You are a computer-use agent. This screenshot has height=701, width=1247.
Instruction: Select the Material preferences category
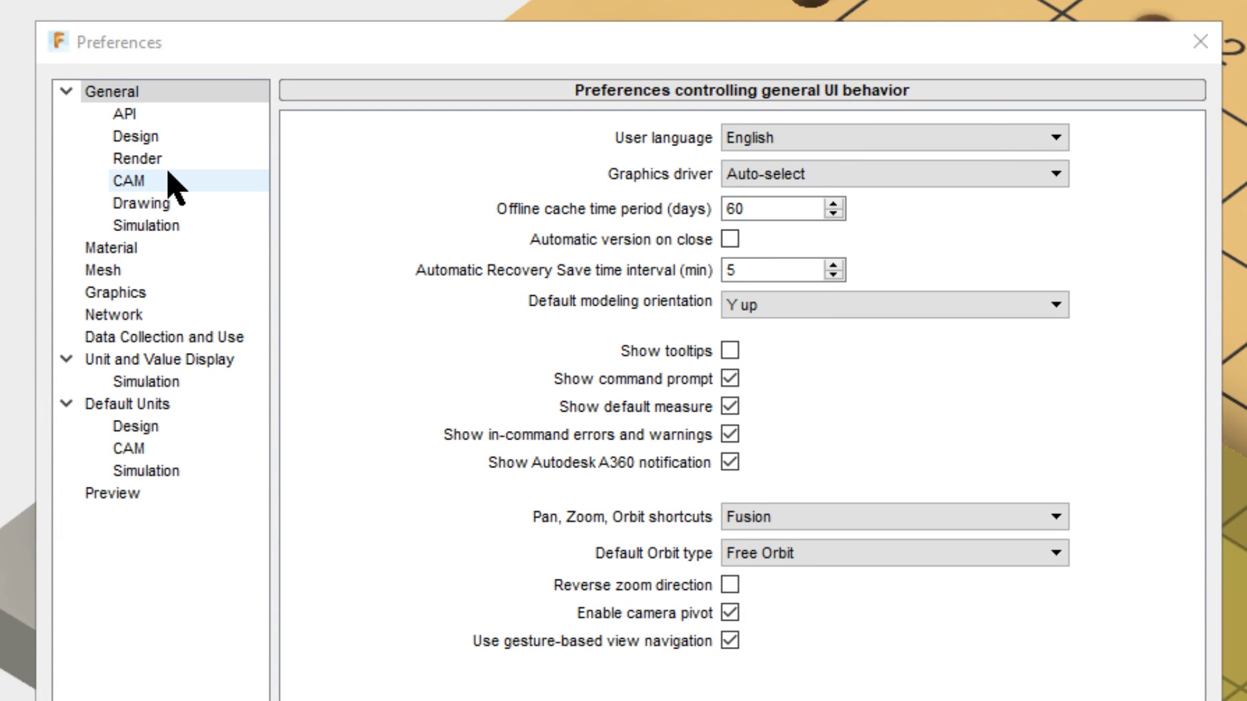click(110, 247)
